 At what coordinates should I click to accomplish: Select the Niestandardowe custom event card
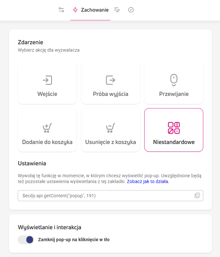tap(174, 130)
